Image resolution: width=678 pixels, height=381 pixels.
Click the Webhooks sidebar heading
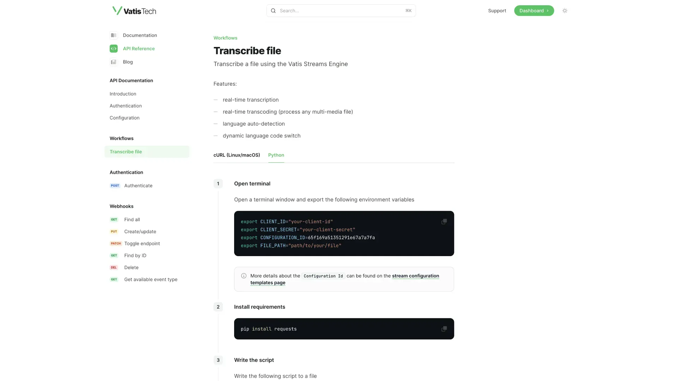coord(121,206)
